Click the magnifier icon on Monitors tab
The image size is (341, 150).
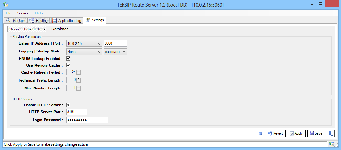click(x=8, y=20)
